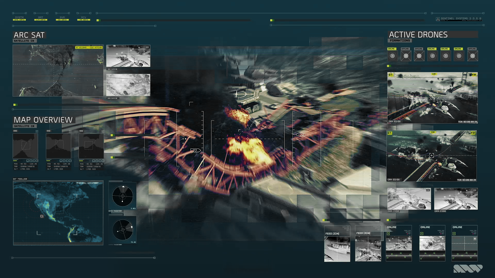Viewport: 495px width, 278px height.
Task: Click the -22 marker on right HUD gauge
Action: tap(301, 135)
